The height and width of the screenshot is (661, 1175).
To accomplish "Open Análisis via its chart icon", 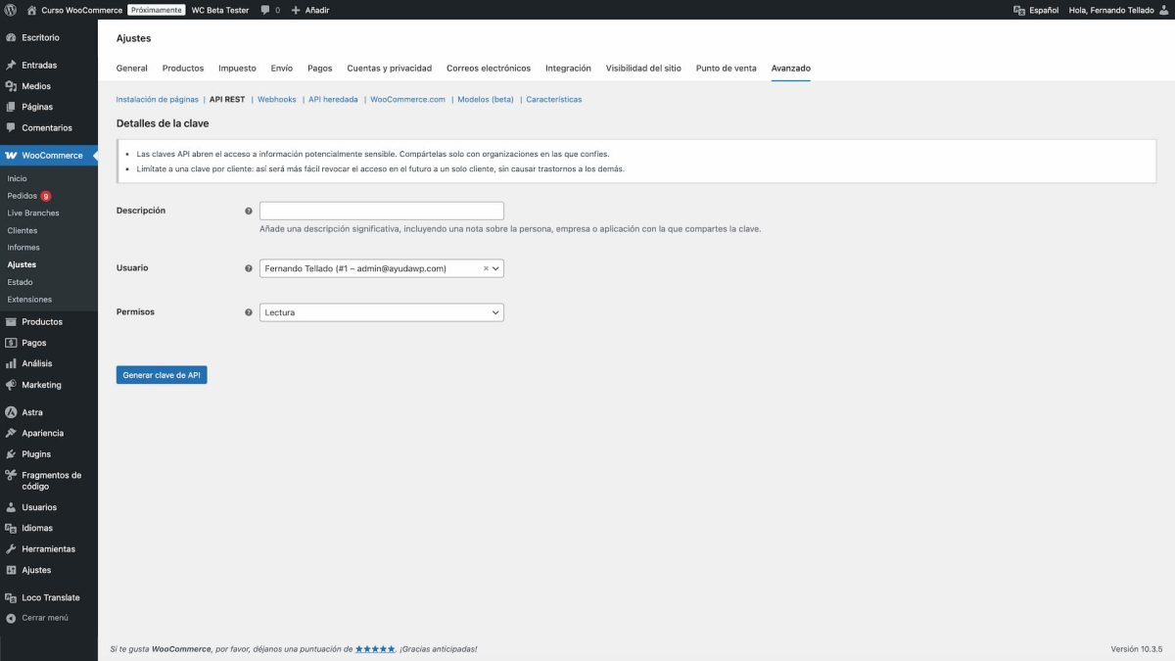I will (10, 362).
